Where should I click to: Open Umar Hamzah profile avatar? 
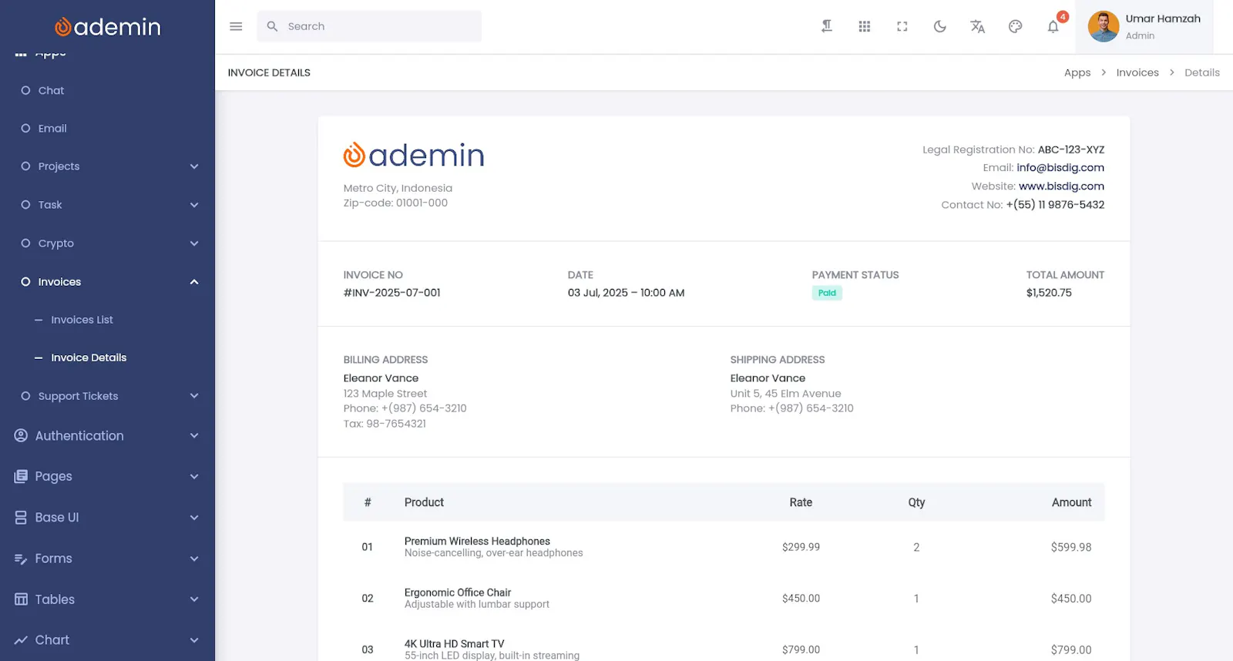[x=1104, y=27]
